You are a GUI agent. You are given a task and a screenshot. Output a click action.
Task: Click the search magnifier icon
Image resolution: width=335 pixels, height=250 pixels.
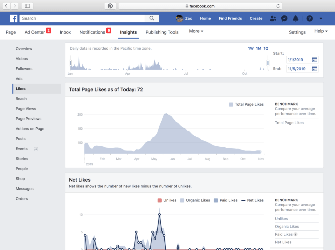click(x=152, y=18)
